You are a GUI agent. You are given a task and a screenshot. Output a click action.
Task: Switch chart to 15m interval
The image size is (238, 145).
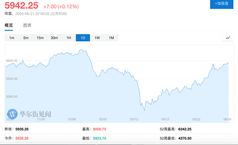[40, 38]
